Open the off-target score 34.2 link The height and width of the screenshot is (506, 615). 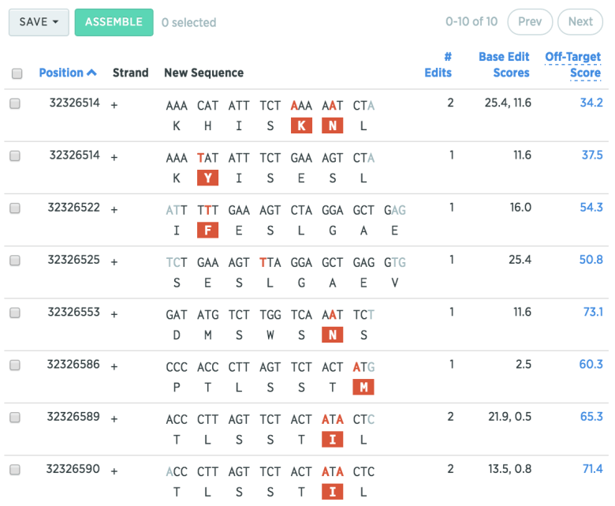coord(591,103)
